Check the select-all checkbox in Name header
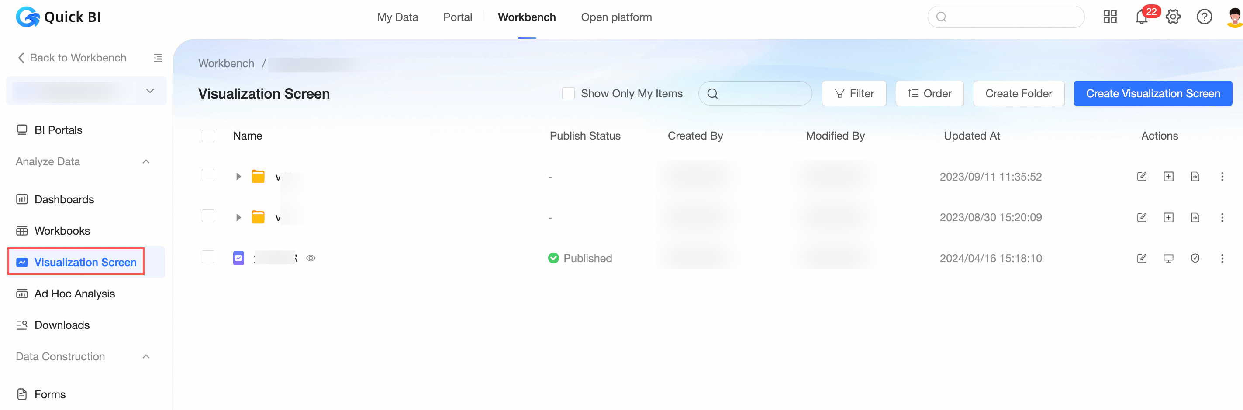1243x410 pixels. point(208,135)
